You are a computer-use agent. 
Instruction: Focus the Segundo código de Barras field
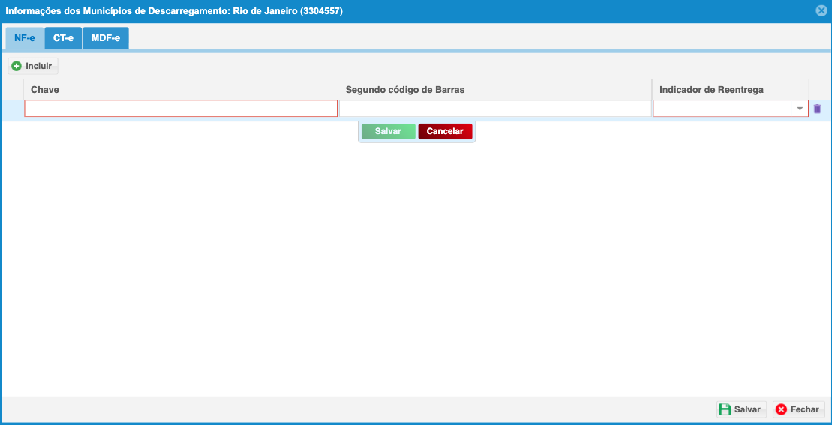click(x=495, y=109)
